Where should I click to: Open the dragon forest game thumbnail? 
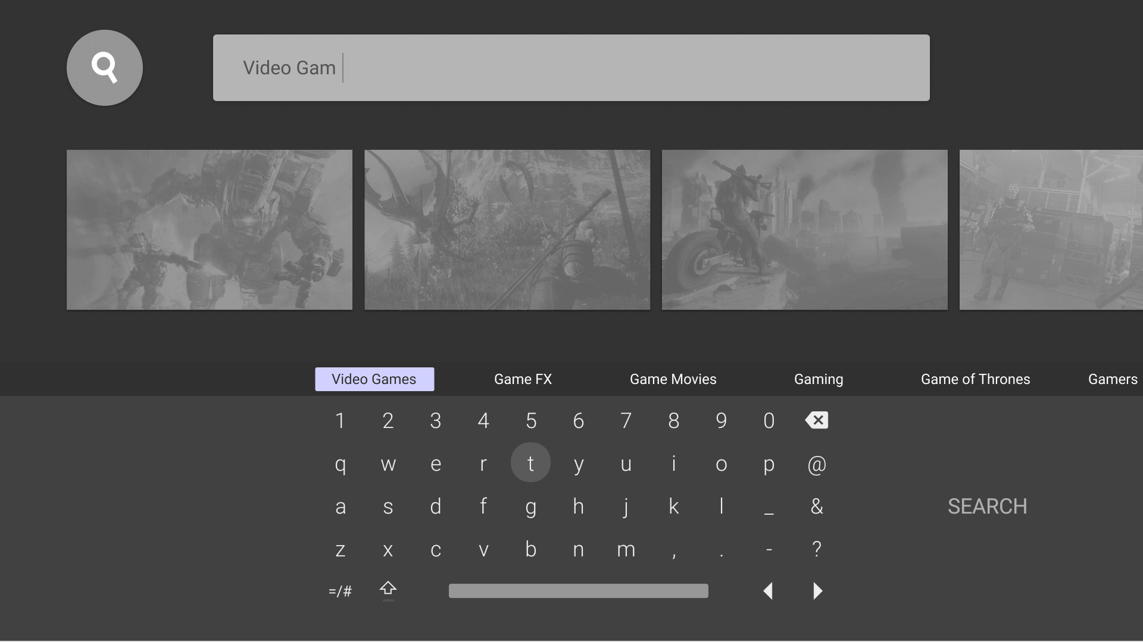pyautogui.click(x=507, y=229)
